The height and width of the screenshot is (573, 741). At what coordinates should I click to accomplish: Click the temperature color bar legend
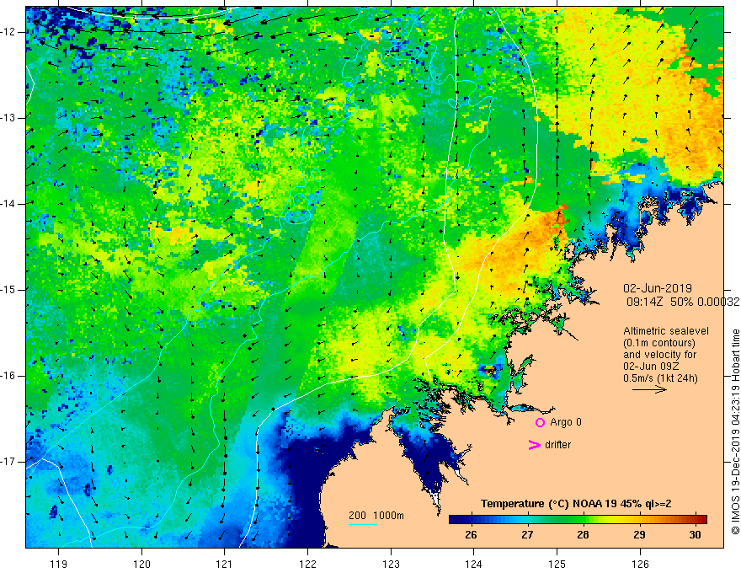coord(578,520)
